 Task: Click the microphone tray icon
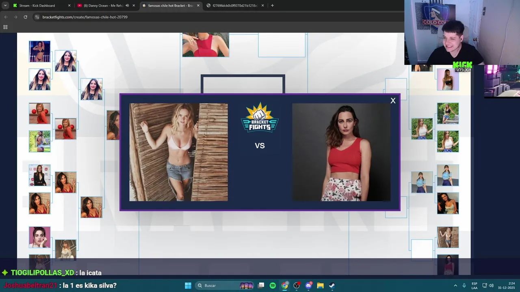point(464,286)
